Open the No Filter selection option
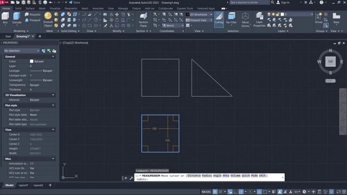This screenshot has height=195, width=347. [232, 18]
